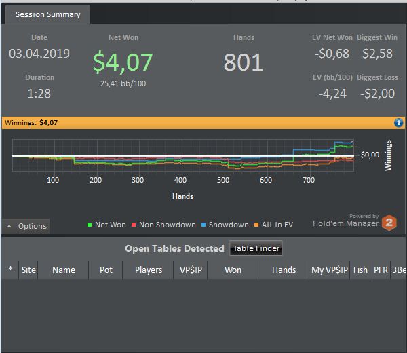This screenshot has width=407, height=353.
Task: Click the Biggest Loss value -$2,00
Action: [x=377, y=93]
